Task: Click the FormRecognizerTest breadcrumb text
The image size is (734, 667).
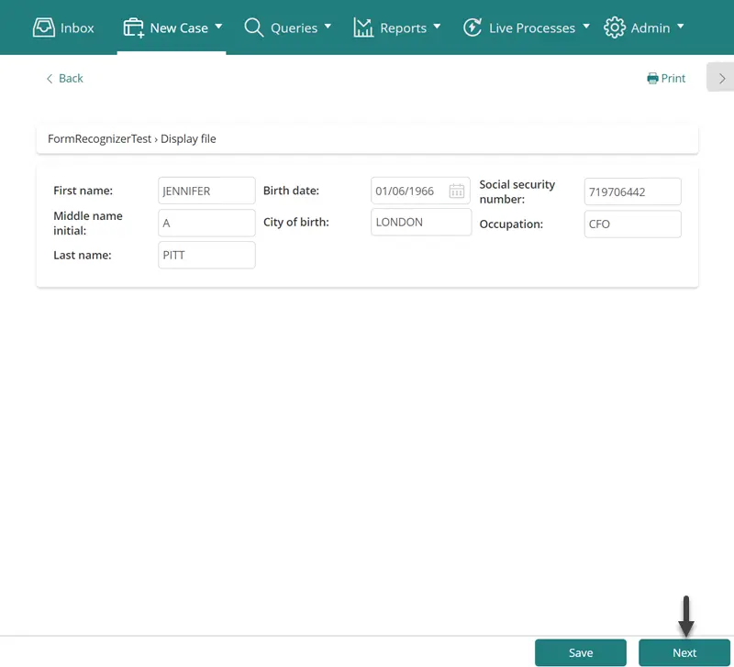Action: tap(99, 139)
